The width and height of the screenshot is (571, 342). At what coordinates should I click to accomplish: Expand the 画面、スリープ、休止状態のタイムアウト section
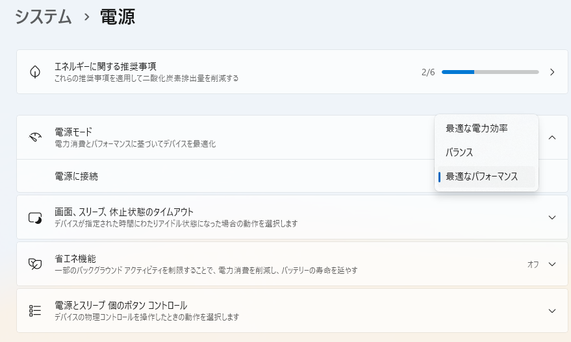(552, 217)
